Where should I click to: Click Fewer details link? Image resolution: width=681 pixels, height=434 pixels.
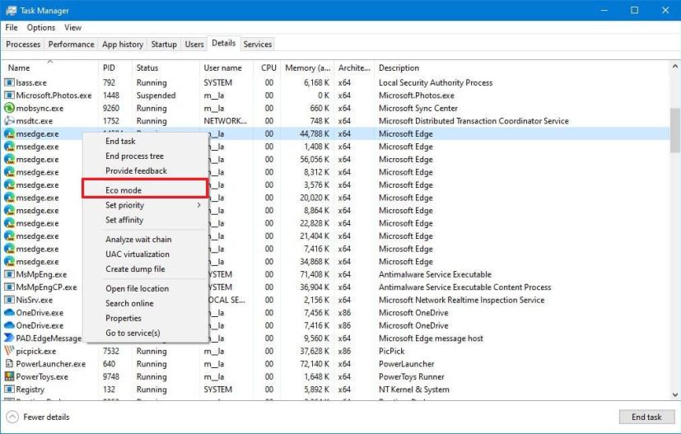pos(46,417)
